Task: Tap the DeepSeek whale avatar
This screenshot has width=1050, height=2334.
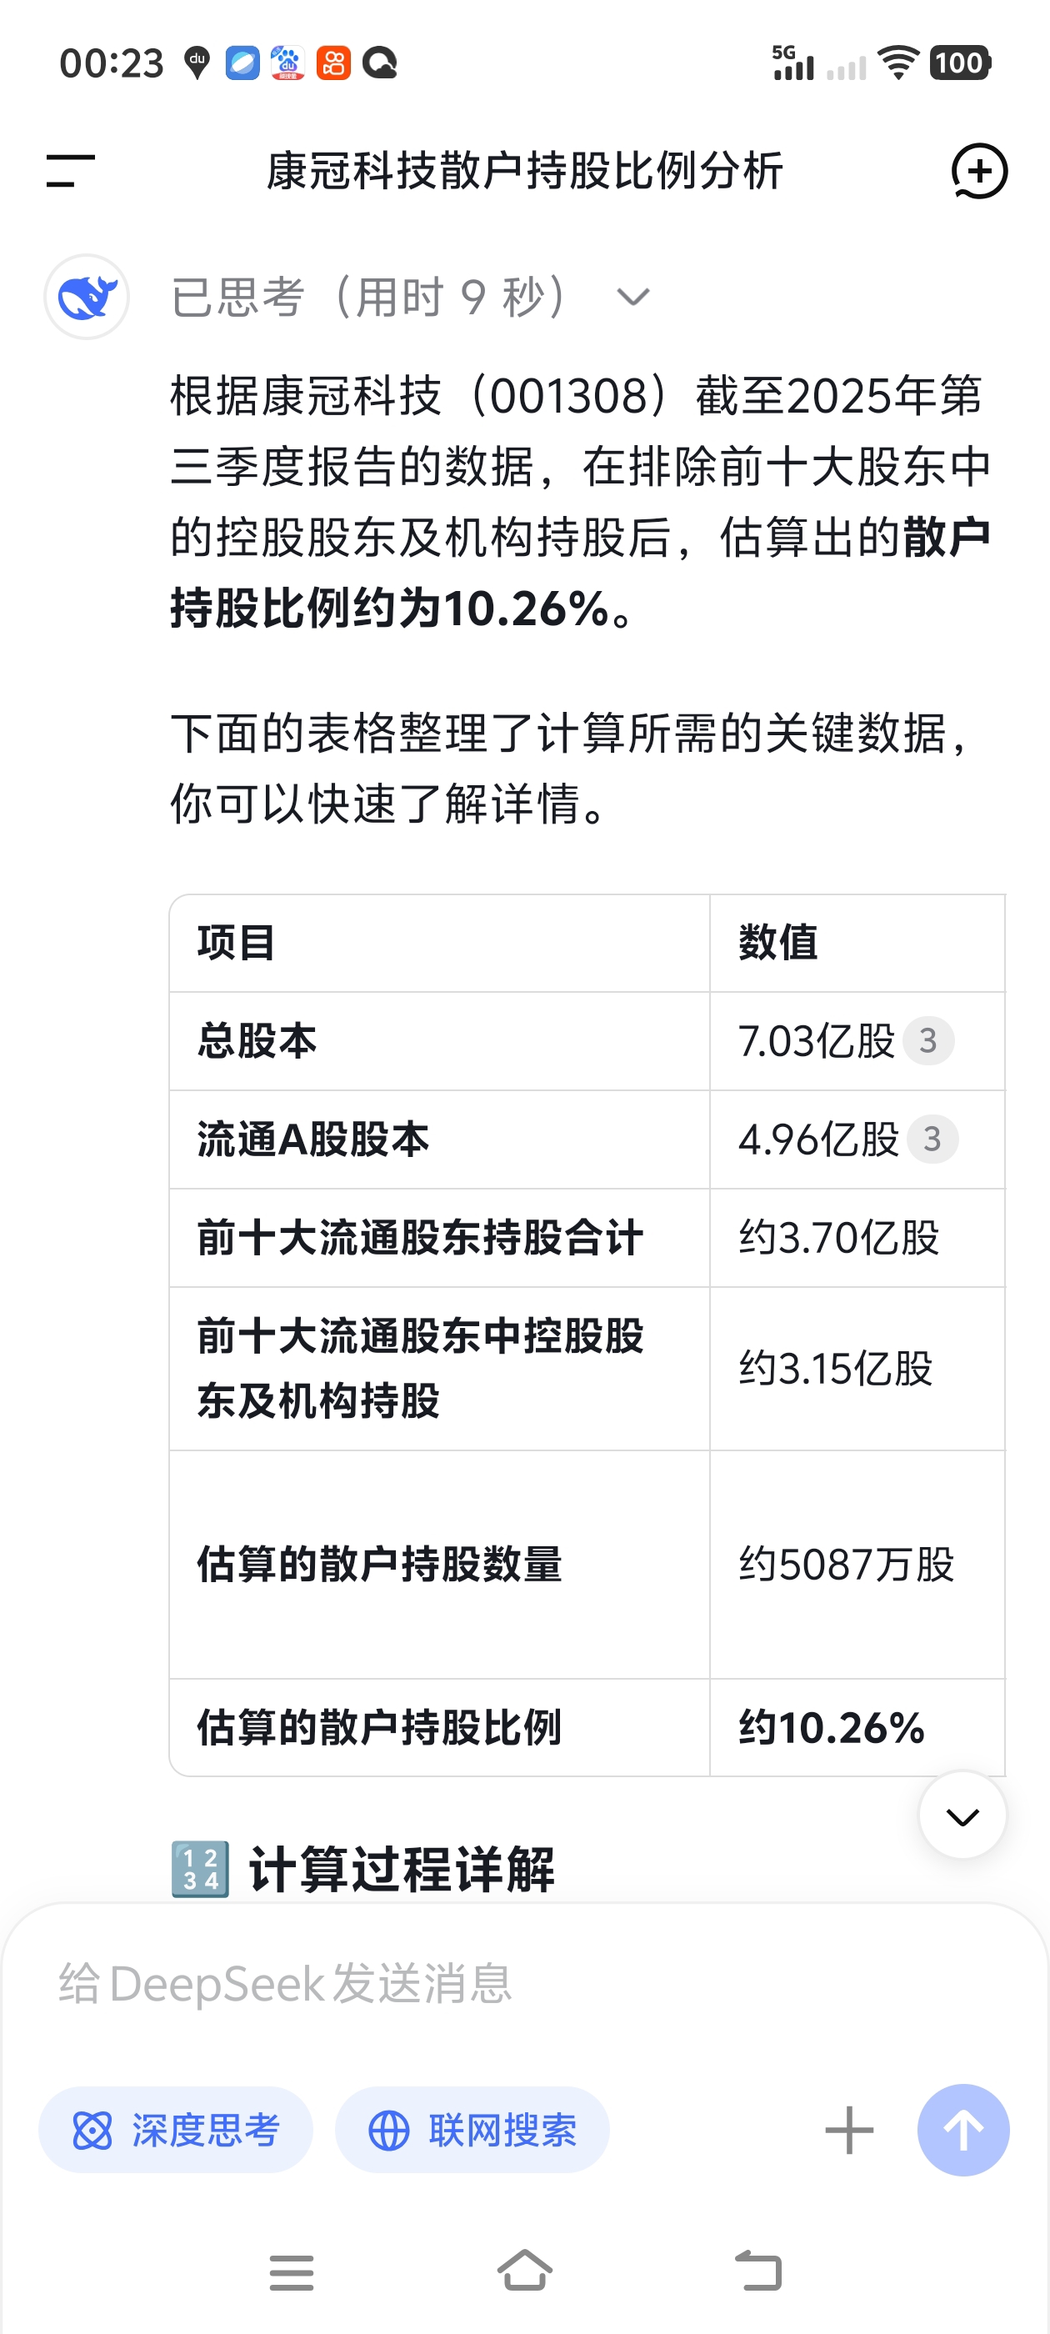Action: click(87, 298)
